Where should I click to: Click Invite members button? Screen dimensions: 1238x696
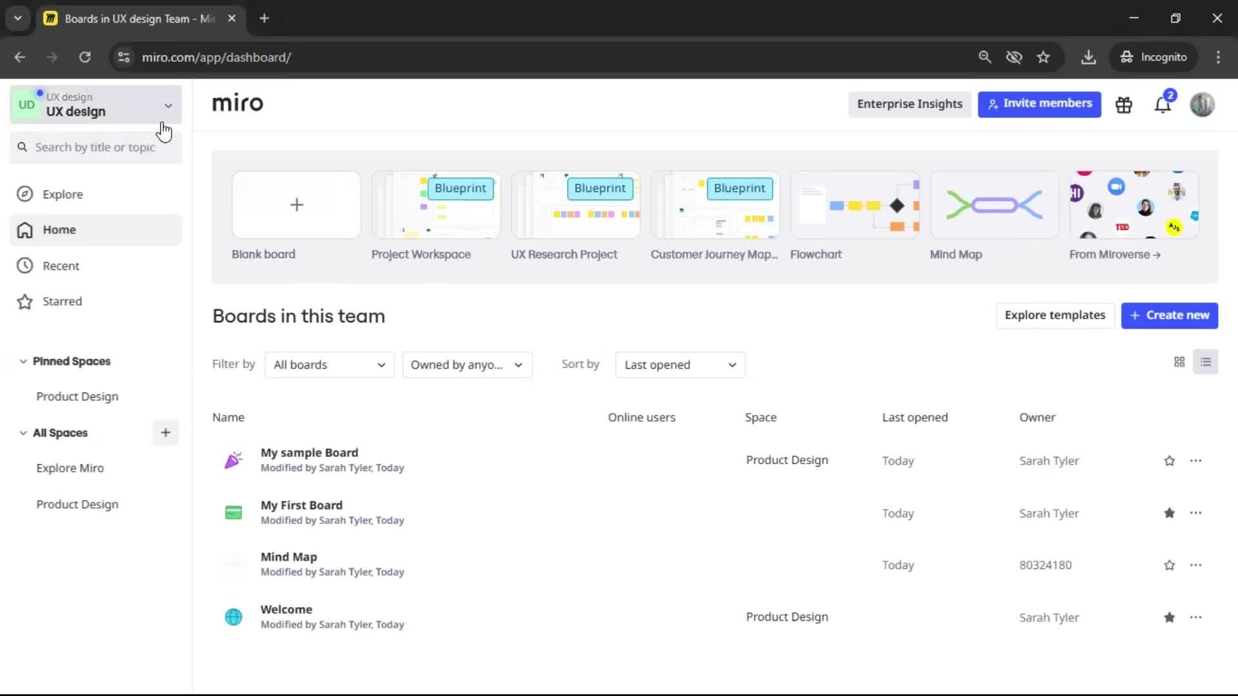1039,104
